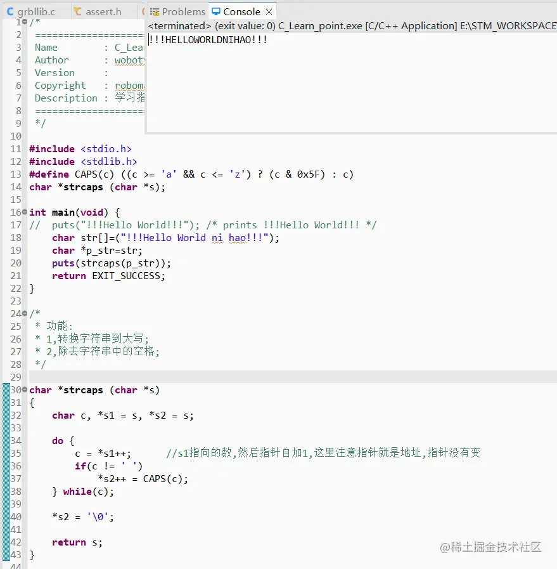Viewport: 557px width, 569px height.
Task: Click the console output !!!HELLOWORLDNIHAO!!!
Action: click(208, 39)
